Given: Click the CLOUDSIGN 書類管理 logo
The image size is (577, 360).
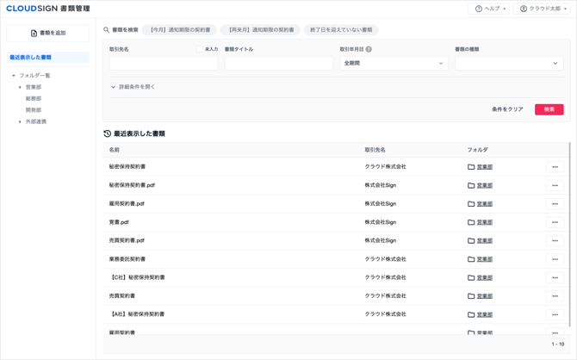Looking at the screenshot, I should click(x=48, y=9).
